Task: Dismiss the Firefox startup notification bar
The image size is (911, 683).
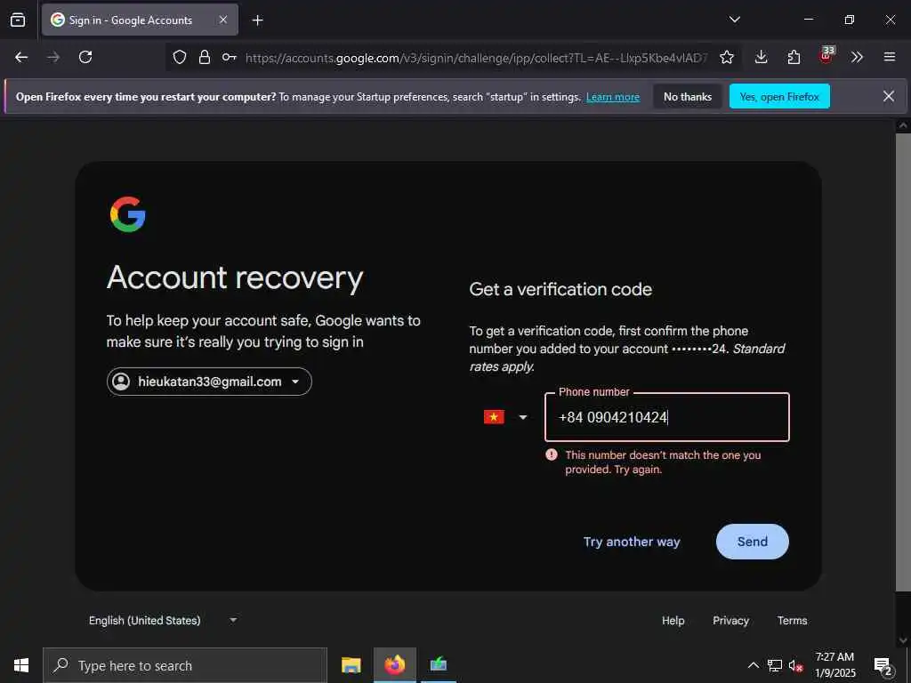Action: click(889, 96)
